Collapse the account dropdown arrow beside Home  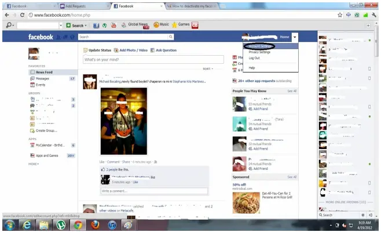(295, 37)
